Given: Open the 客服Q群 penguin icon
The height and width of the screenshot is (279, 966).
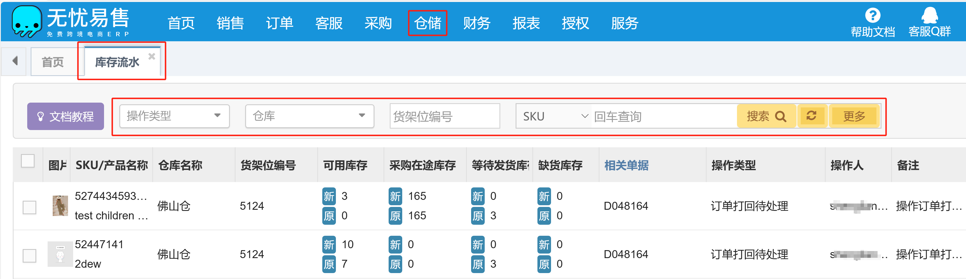Looking at the screenshot, I should coord(929,16).
